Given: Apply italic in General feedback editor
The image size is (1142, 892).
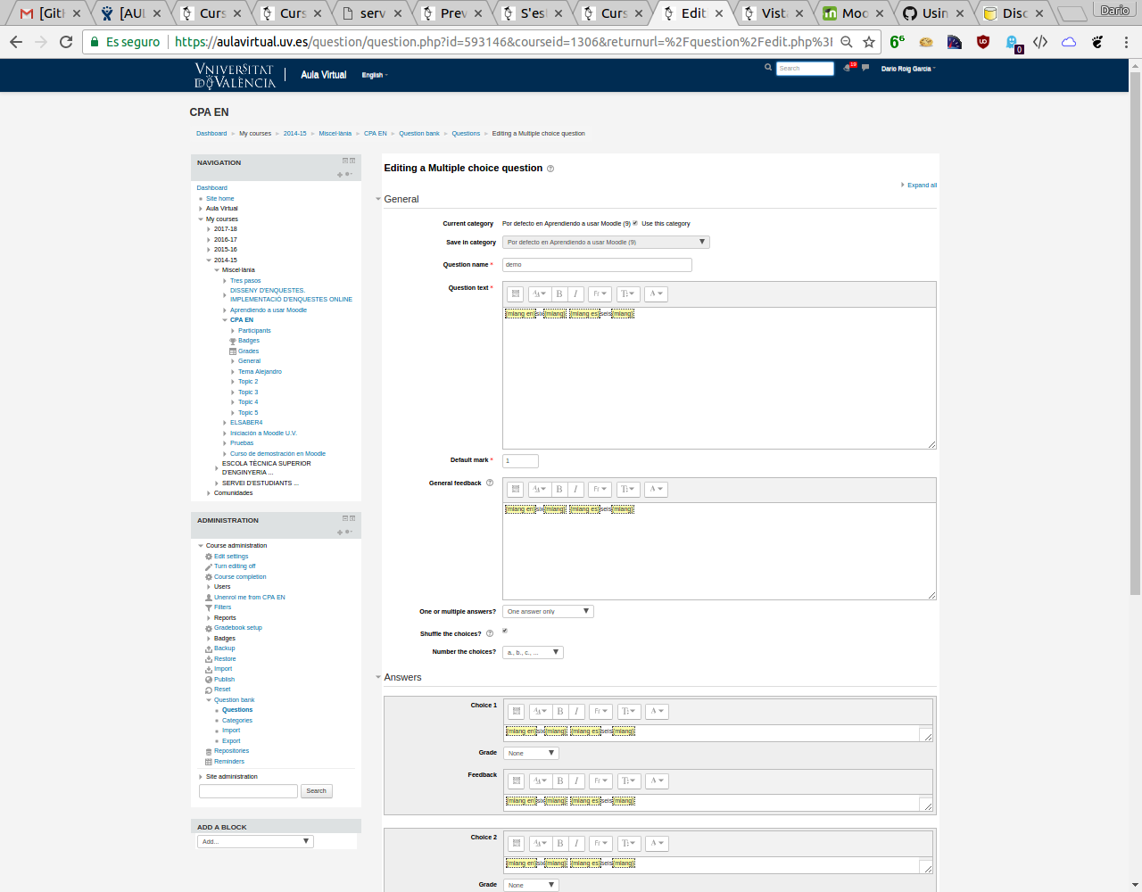Looking at the screenshot, I should point(575,489).
